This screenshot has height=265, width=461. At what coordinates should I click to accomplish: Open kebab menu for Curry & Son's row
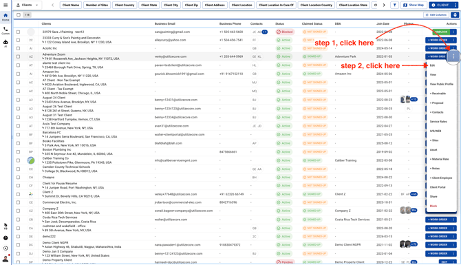click(453, 40)
